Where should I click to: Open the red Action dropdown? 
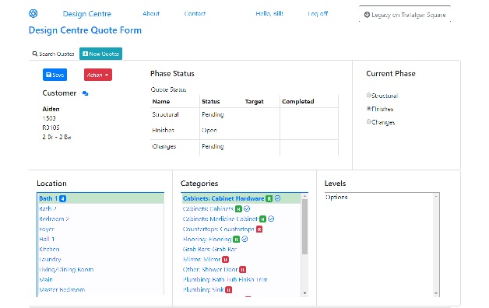97,75
